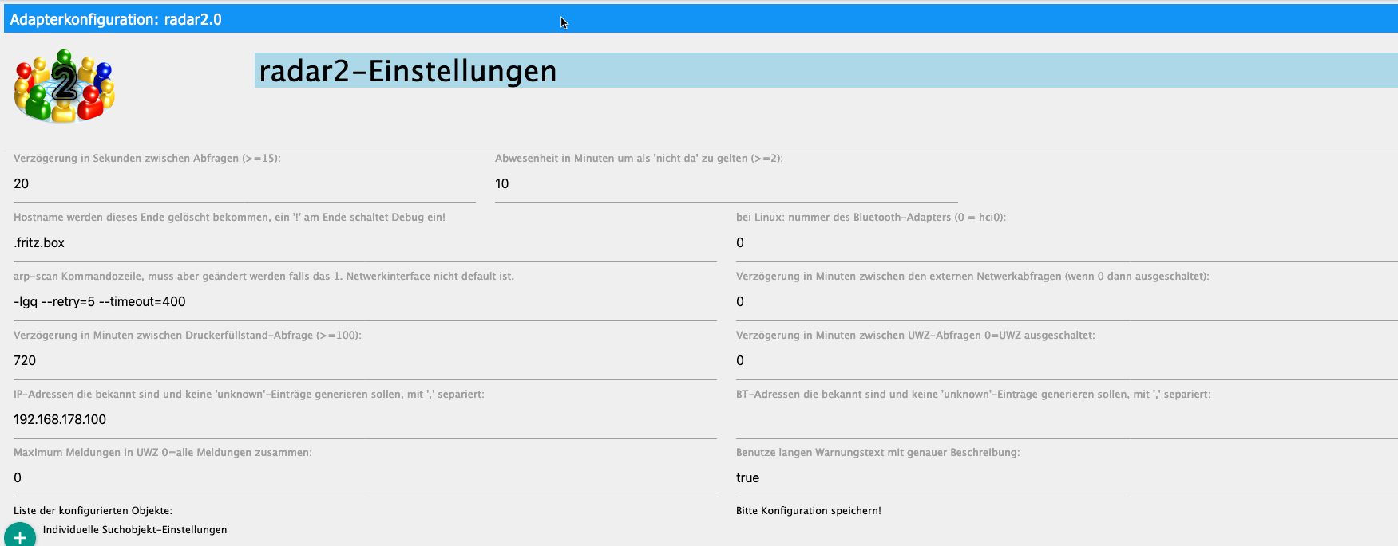Click the 'Verzögerung in Minuten zwischen UWZ-Abfragen' label
Screen dimensions: 1398x546
point(916,336)
